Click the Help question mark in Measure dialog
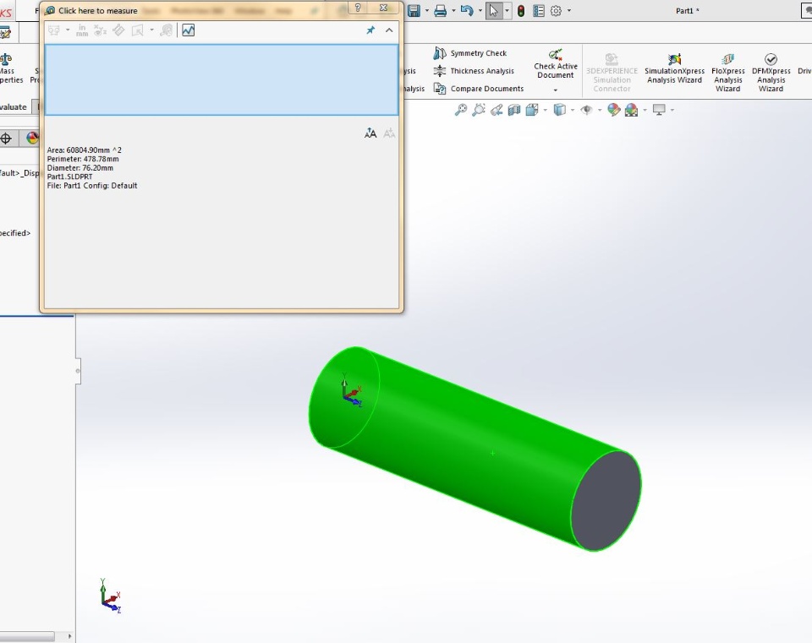Screen dimensions: 812x643 pos(357,8)
